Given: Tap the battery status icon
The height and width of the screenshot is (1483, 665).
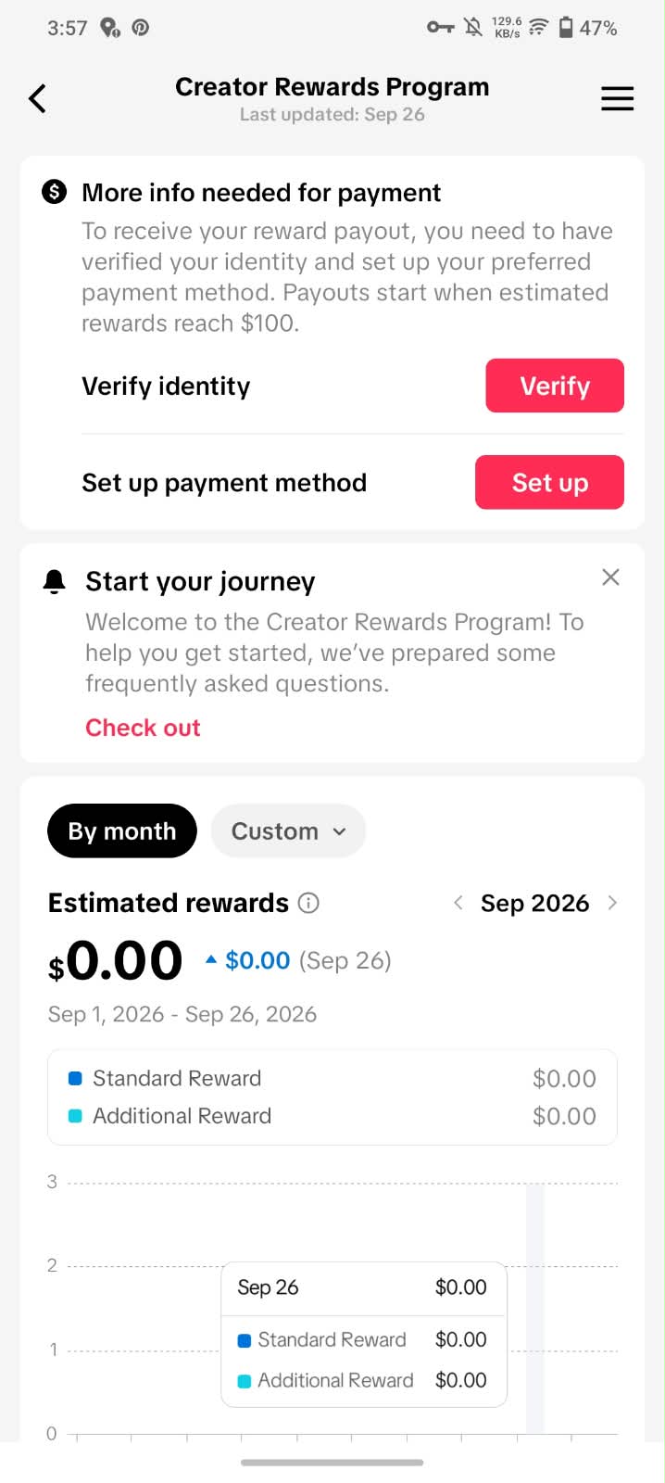Looking at the screenshot, I should tap(566, 28).
